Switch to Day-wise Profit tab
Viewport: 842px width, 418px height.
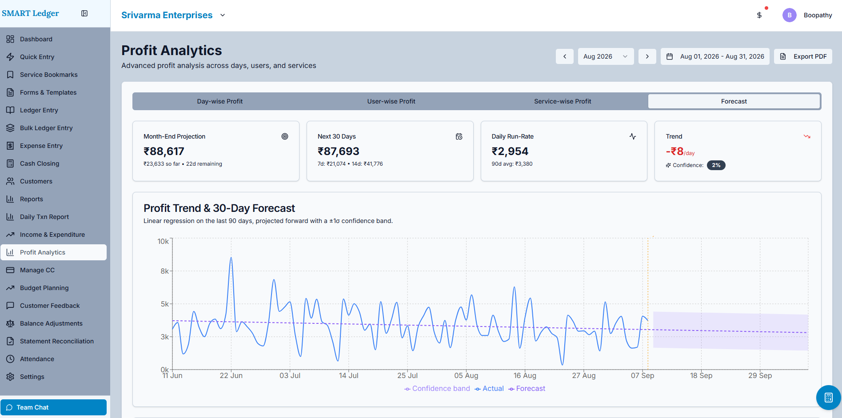pyautogui.click(x=220, y=101)
